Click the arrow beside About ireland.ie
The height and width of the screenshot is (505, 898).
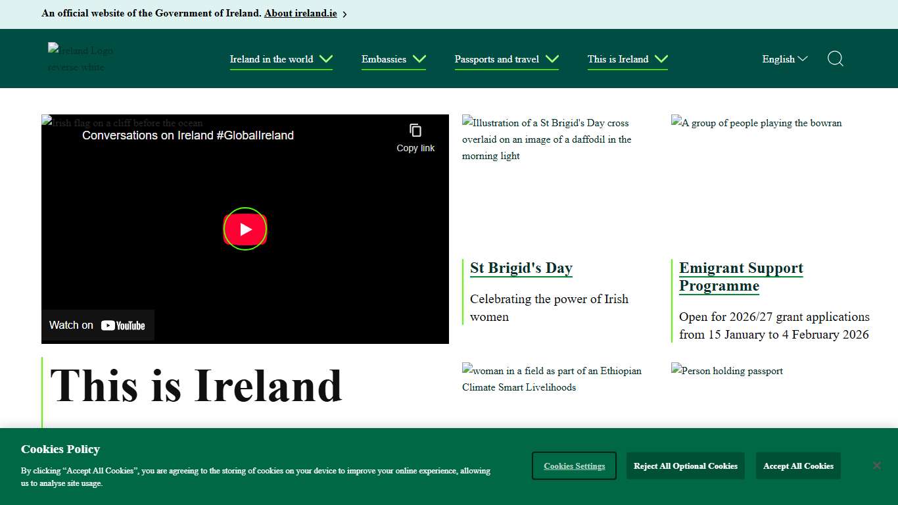pyautogui.click(x=344, y=13)
